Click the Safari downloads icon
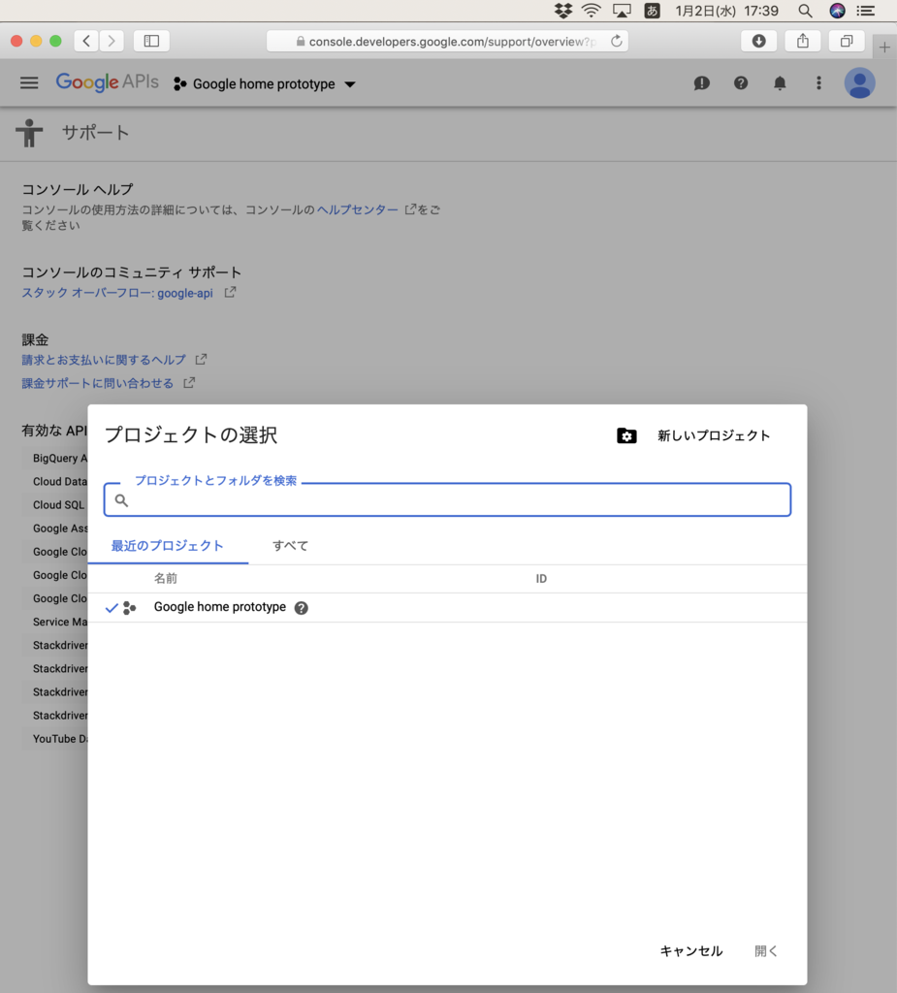Screen dimensions: 897x993 point(758,41)
